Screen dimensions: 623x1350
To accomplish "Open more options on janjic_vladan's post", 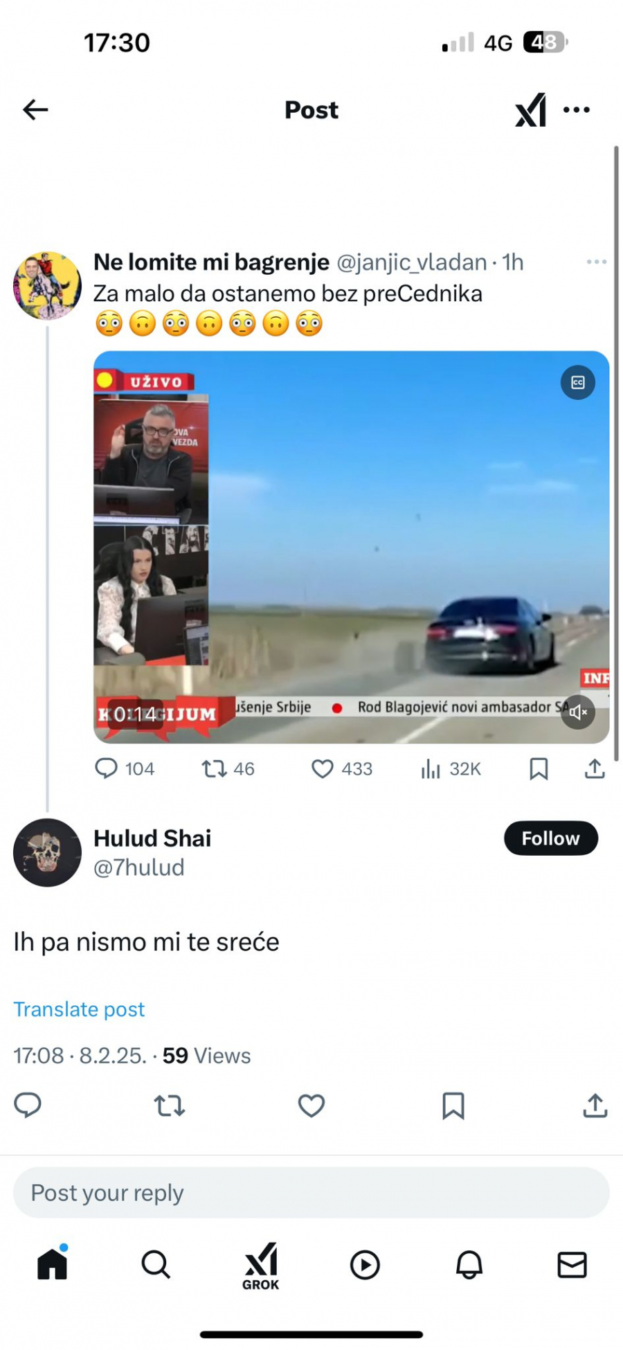I will click(x=596, y=262).
